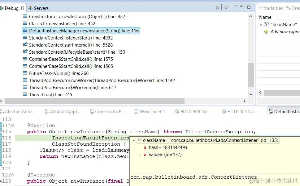Click stack frame icon beside Constructor<T>.newInstance
Viewport: 300px width, 186px height.
tap(25, 16)
